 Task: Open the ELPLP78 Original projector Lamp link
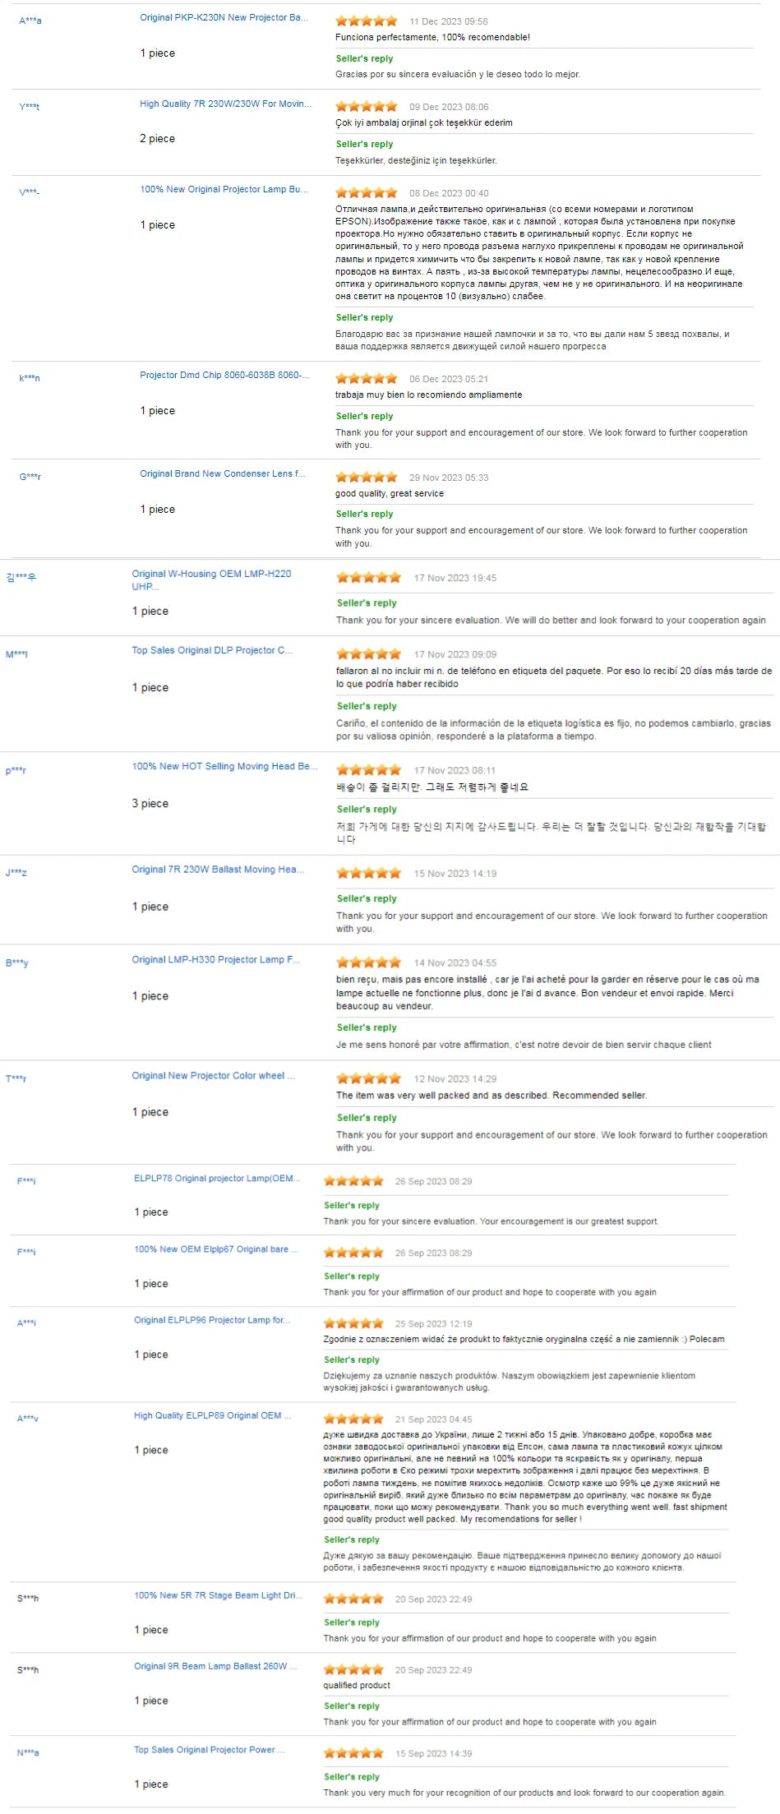pyautogui.click(x=217, y=1178)
